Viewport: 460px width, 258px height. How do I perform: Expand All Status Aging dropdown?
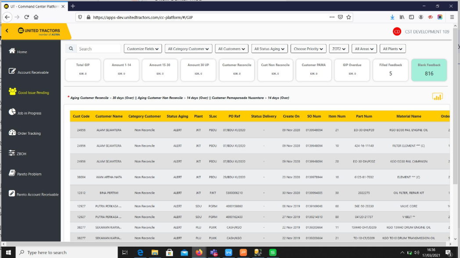pyautogui.click(x=270, y=49)
